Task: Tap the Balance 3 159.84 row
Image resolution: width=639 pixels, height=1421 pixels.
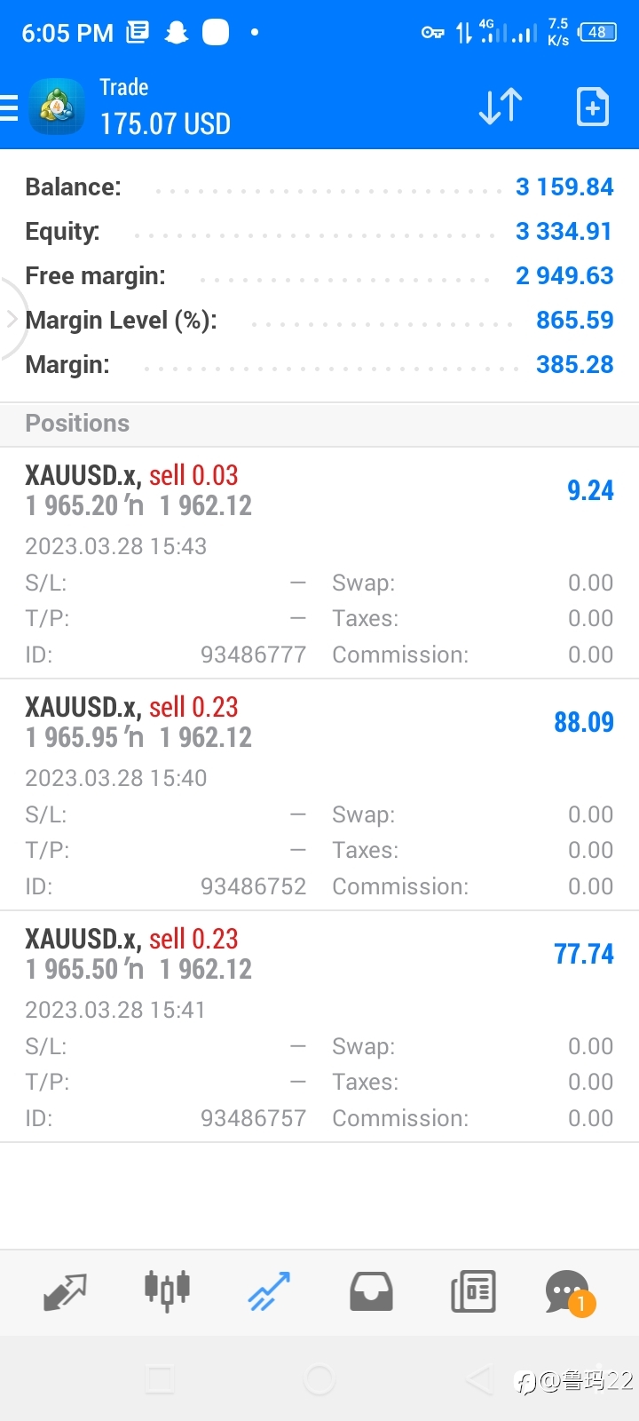Action: [x=319, y=187]
